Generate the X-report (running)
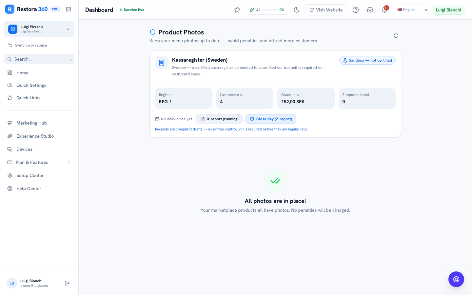This screenshot has height=295, width=472. [219, 119]
